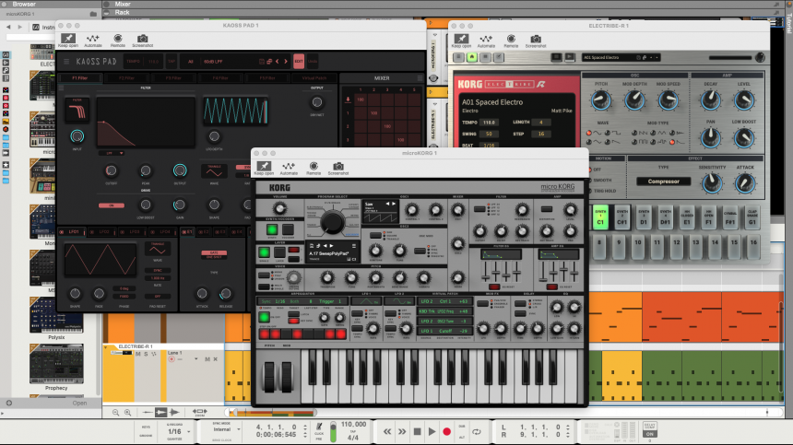The image size is (793, 445).
Task: Select LFO1 tab in KAOSS PAD
Action: (x=72, y=232)
